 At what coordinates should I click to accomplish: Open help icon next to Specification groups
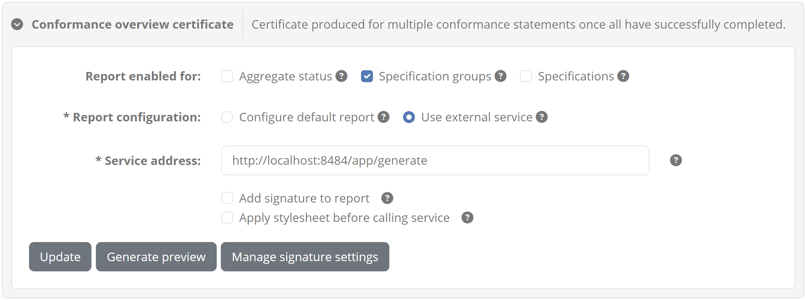[501, 76]
